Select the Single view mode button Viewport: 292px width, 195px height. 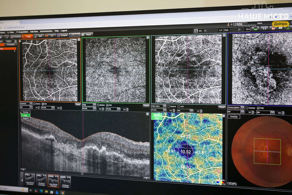tap(27, 36)
